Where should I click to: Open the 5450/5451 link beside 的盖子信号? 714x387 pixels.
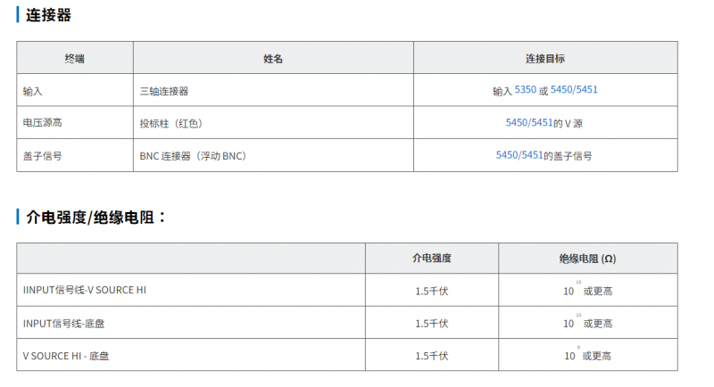519,154
